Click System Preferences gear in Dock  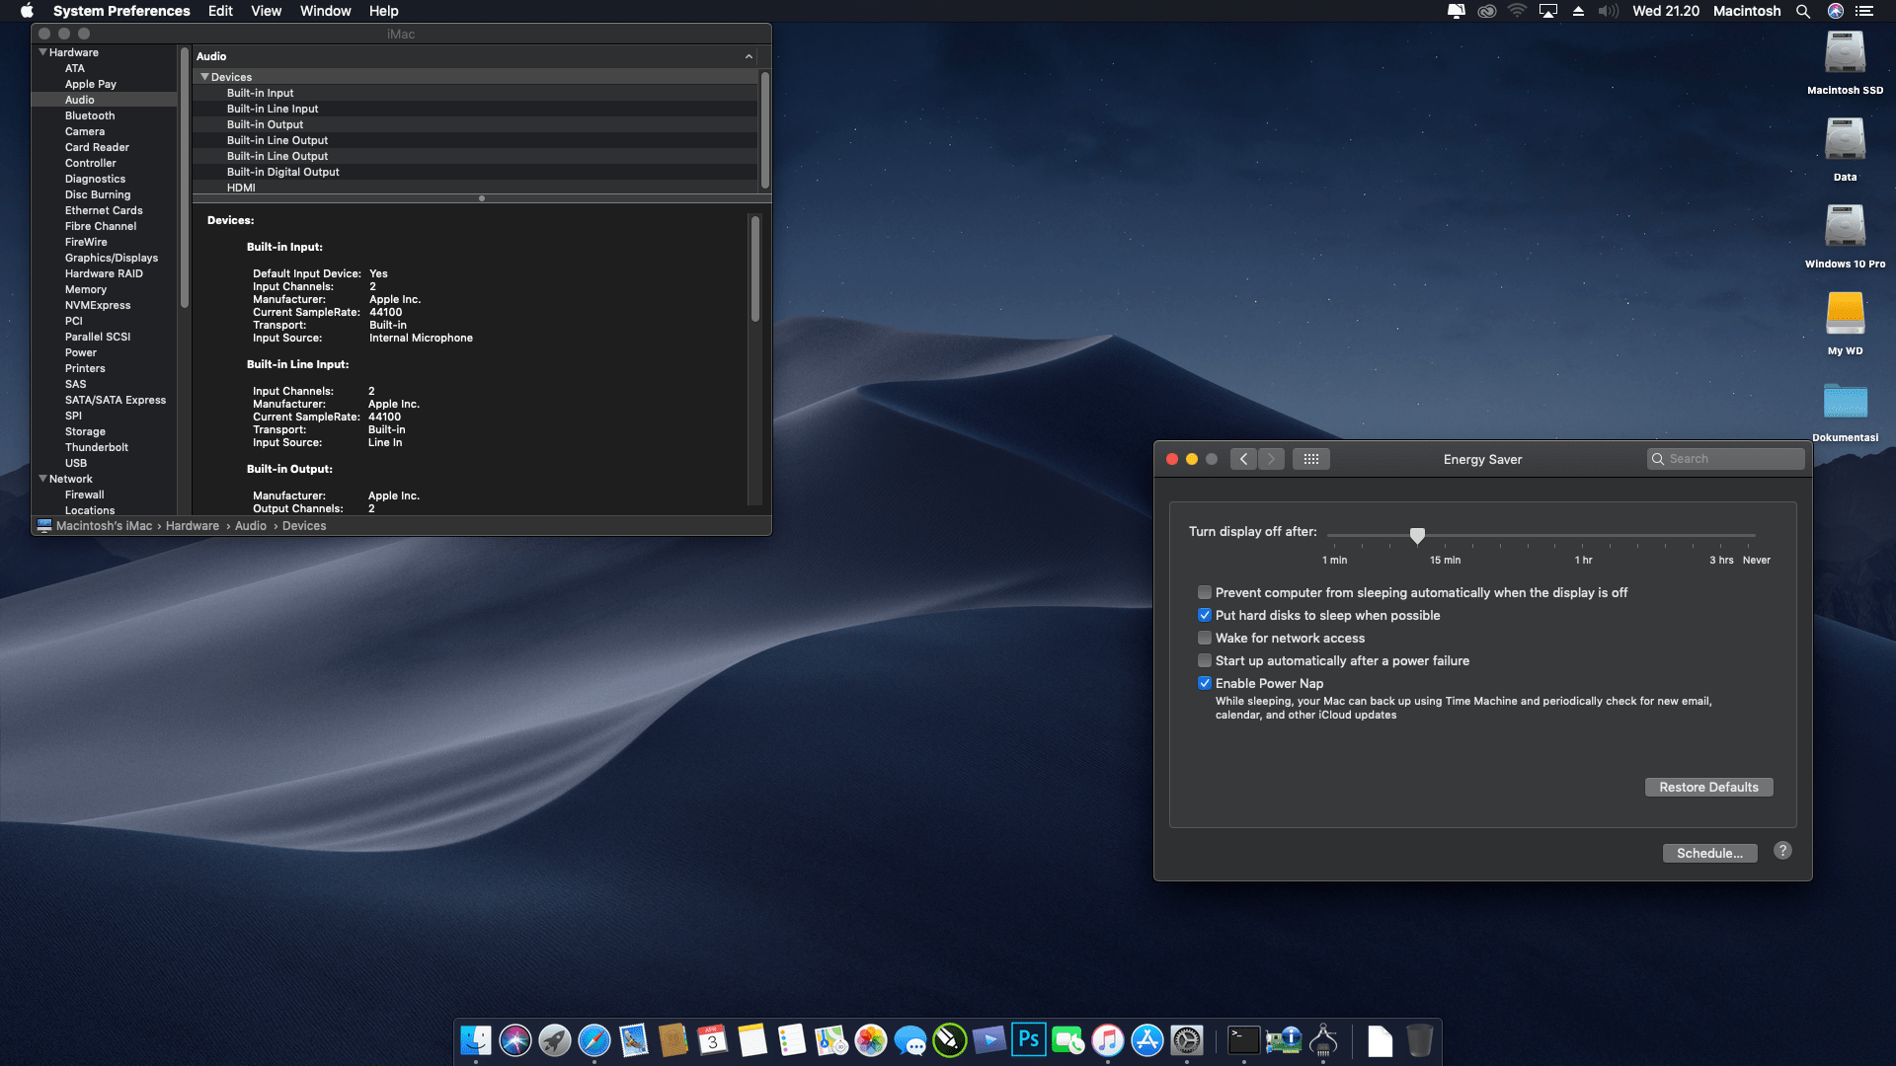coord(1187,1040)
